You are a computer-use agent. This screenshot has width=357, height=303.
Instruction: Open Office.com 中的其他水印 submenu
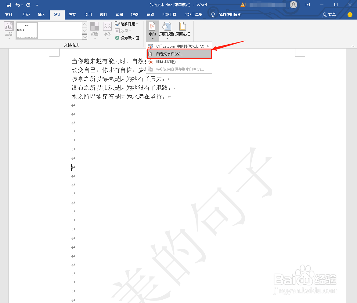click(179, 46)
